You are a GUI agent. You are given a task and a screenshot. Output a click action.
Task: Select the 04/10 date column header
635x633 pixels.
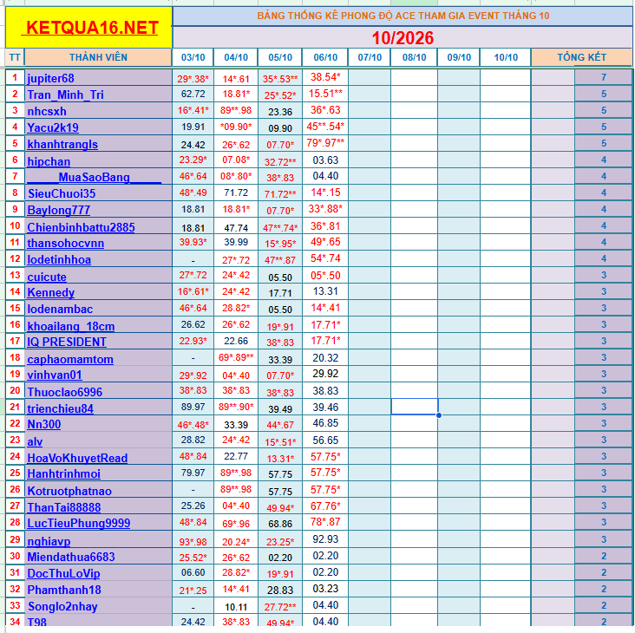(x=236, y=57)
